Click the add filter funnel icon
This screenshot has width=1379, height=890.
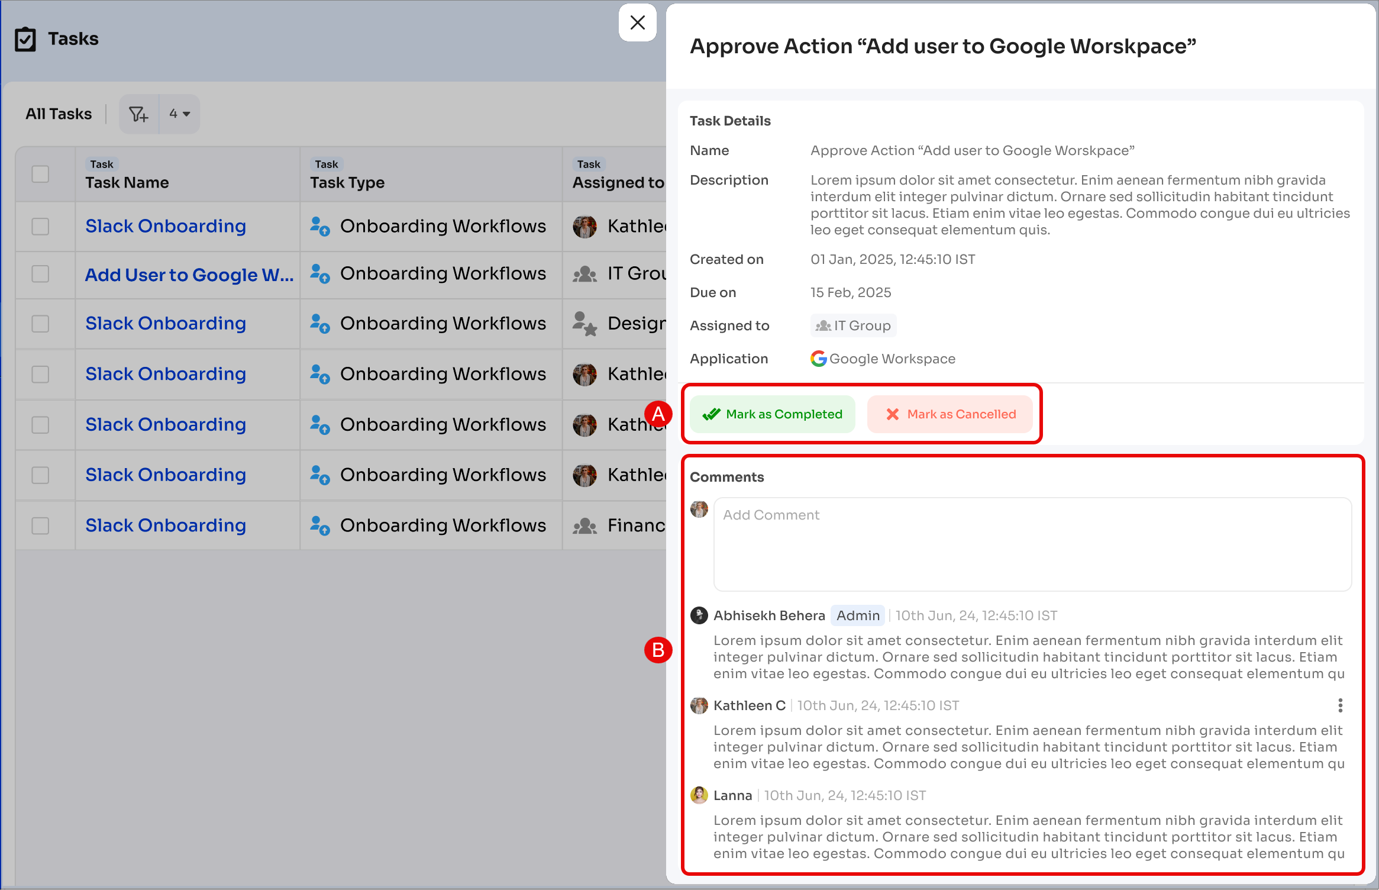pos(138,114)
